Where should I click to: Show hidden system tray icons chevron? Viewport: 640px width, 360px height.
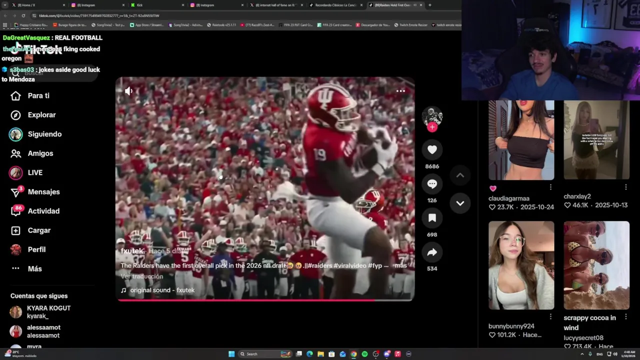tap(582, 354)
